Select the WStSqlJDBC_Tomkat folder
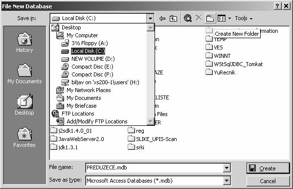The height and width of the screenshot is (189, 293). (x=234, y=64)
